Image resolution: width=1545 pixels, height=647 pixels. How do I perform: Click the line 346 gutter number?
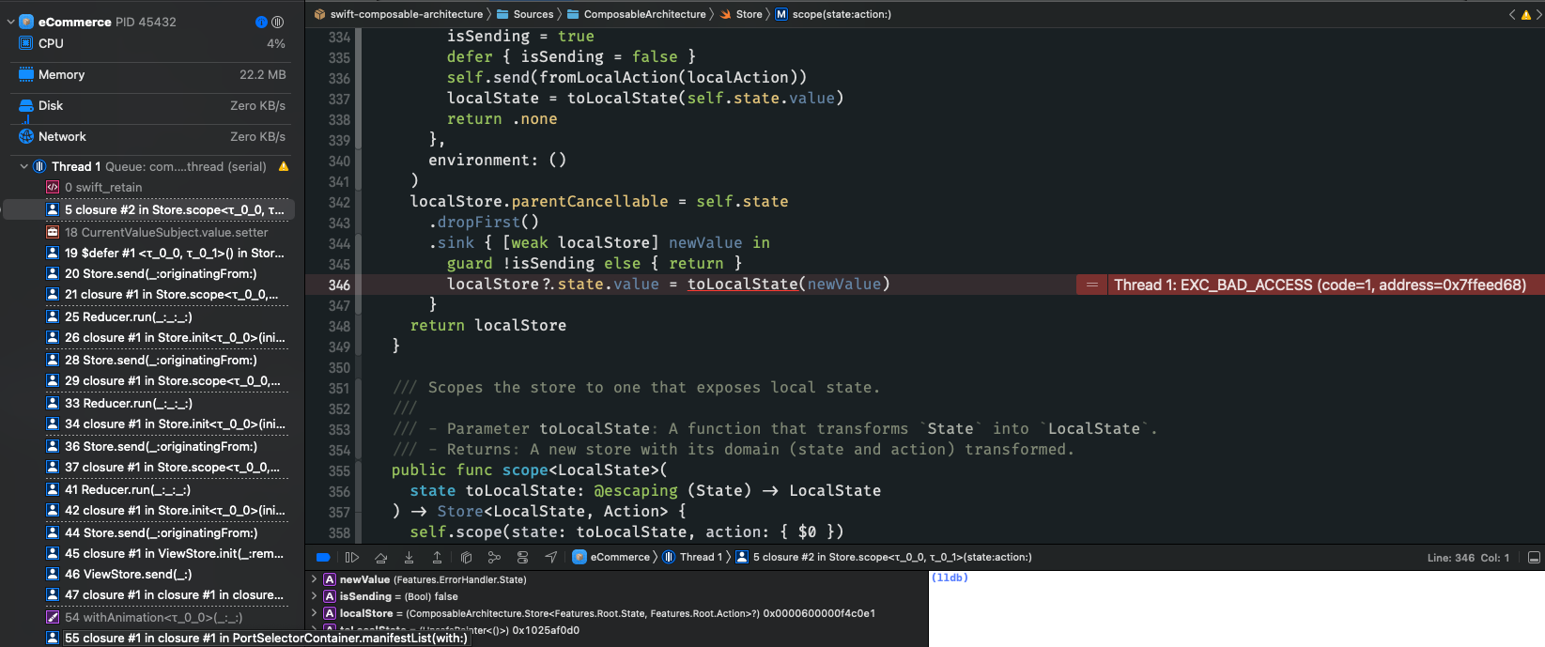(339, 285)
